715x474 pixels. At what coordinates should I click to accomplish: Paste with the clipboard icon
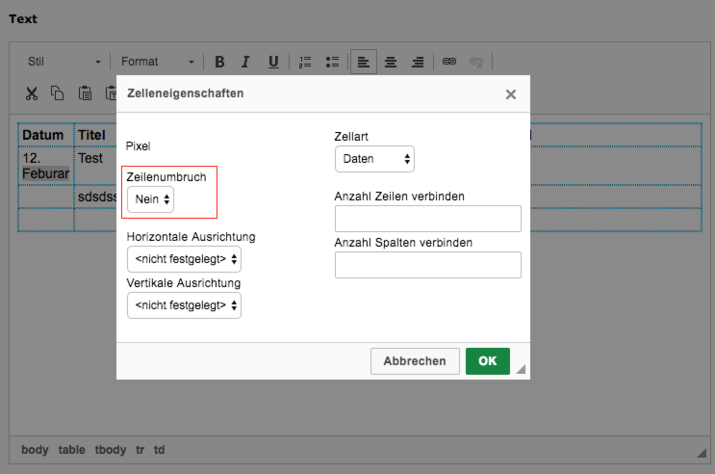coord(86,93)
